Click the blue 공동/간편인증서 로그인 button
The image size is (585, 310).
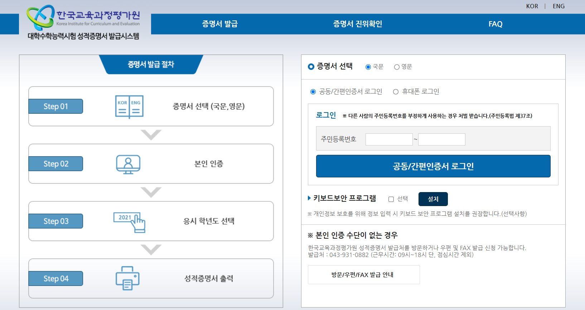click(433, 166)
